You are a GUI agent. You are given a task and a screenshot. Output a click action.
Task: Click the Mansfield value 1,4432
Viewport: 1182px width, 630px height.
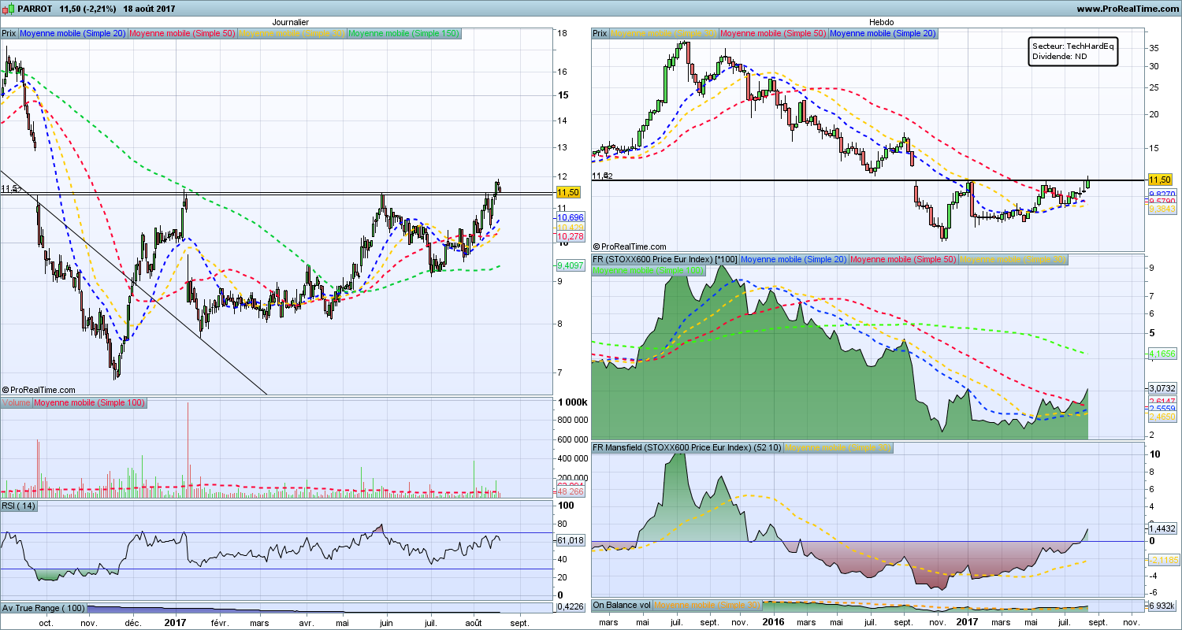pos(1162,528)
